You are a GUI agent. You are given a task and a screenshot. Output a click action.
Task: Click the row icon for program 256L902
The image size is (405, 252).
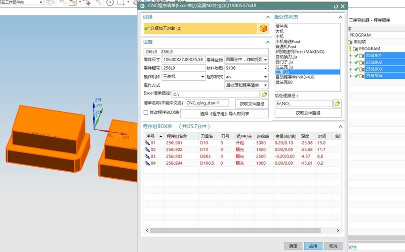tap(147, 149)
